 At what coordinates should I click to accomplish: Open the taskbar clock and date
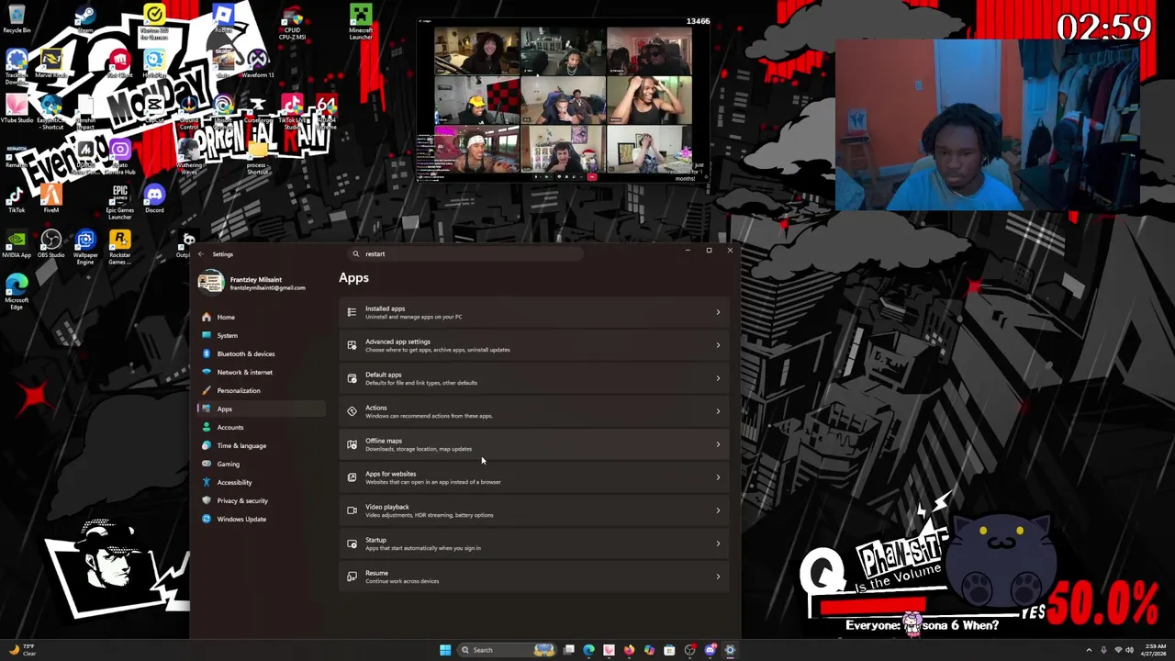click(x=1154, y=650)
